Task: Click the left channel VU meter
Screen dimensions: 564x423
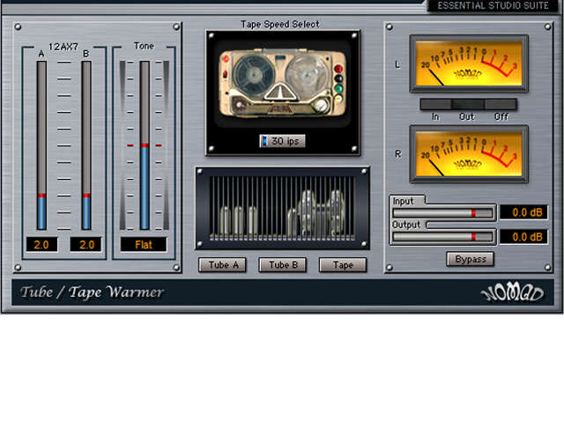Action: coord(469,64)
